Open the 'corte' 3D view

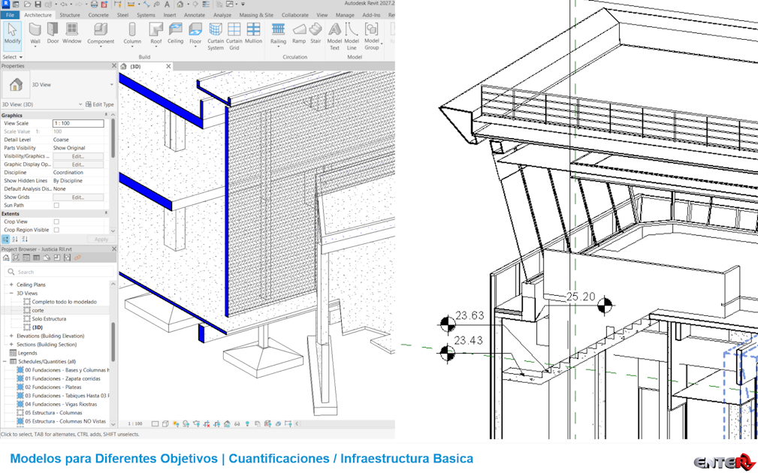[x=38, y=310]
